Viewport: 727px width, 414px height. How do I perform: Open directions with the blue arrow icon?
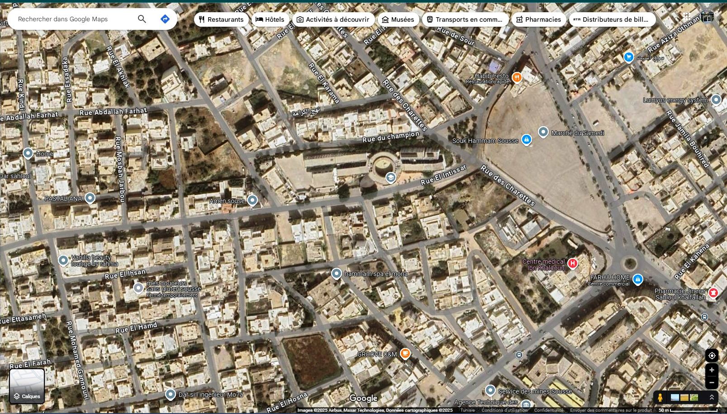pyautogui.click(x=165, y=19)
